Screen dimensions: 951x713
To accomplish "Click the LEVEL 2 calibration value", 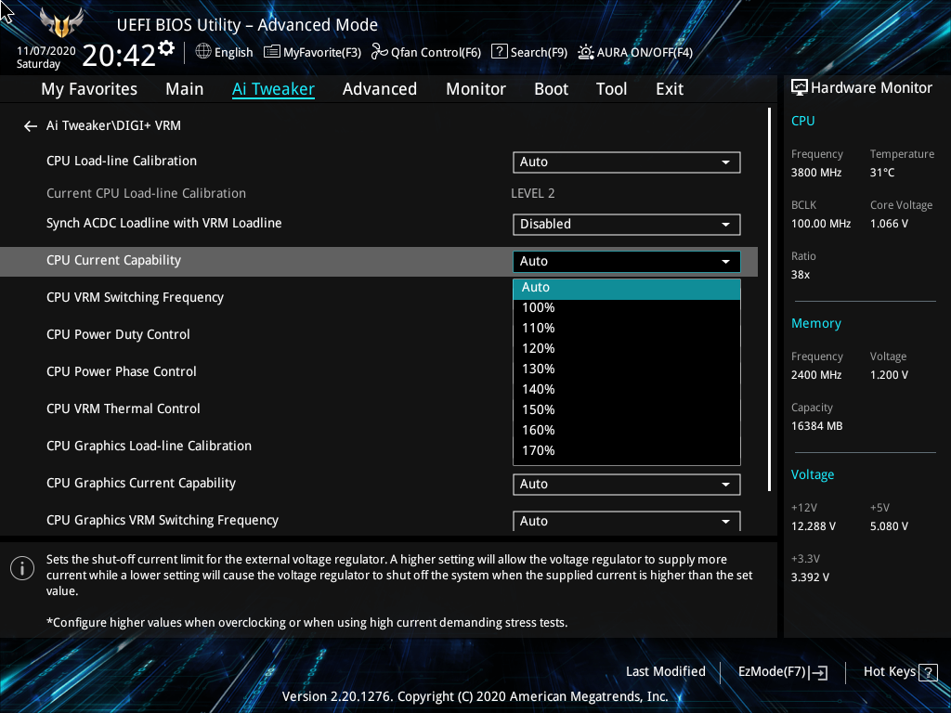I will (x=532, y=193).
